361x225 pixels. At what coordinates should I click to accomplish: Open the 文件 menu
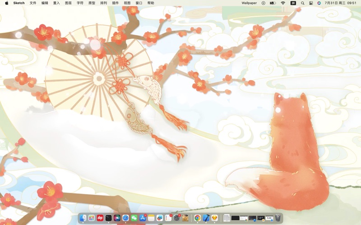point(33,3)
